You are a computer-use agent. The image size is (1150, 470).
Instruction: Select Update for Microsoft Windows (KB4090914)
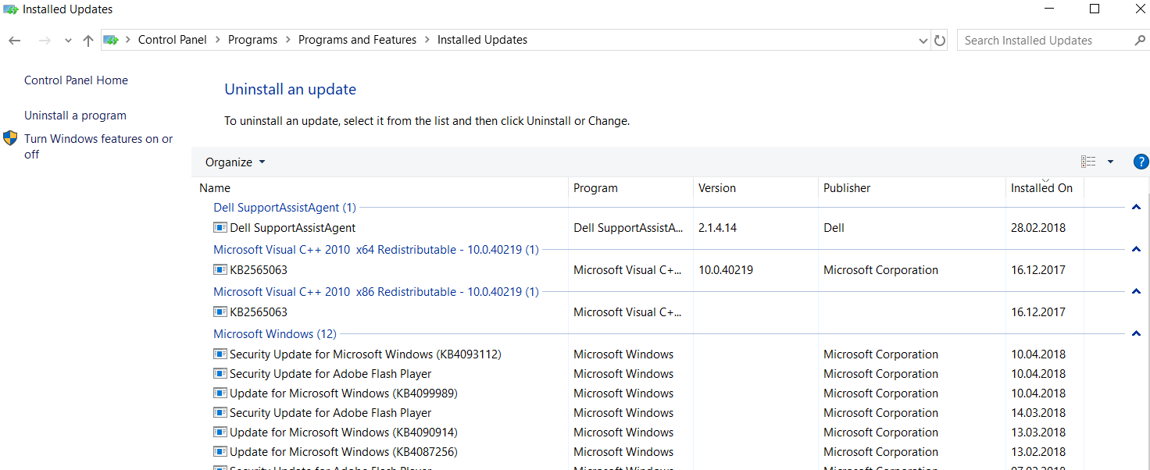344,433
